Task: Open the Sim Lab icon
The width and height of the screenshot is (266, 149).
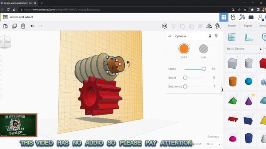Action: [x=233, y=17]
